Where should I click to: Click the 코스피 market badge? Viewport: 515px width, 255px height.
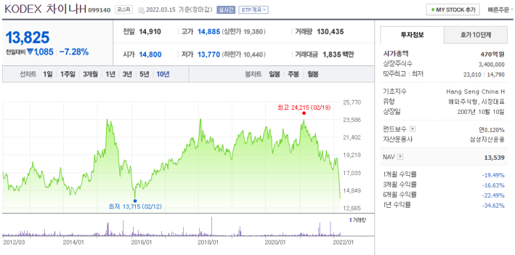tap(123, 9)
